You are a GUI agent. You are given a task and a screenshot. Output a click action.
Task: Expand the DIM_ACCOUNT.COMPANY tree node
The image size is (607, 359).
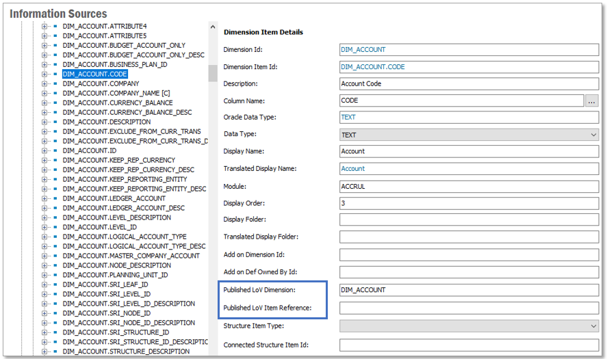[44, 83]
